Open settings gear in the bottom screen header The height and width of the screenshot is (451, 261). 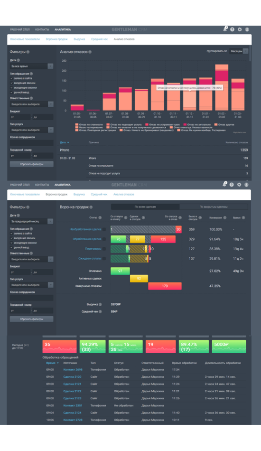click(239, 185)
